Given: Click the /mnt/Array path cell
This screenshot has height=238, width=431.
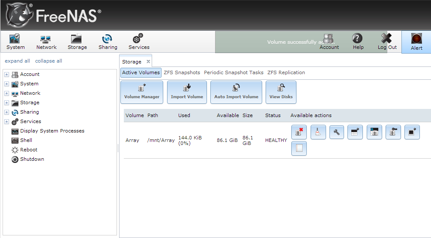Looking at the screenshot, I should (x=161, y=140).
